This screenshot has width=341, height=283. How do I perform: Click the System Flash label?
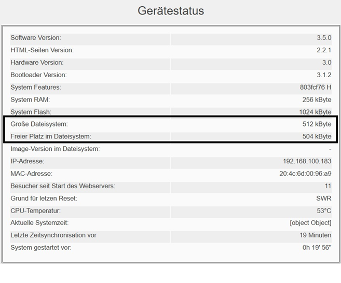coord(31,112)
